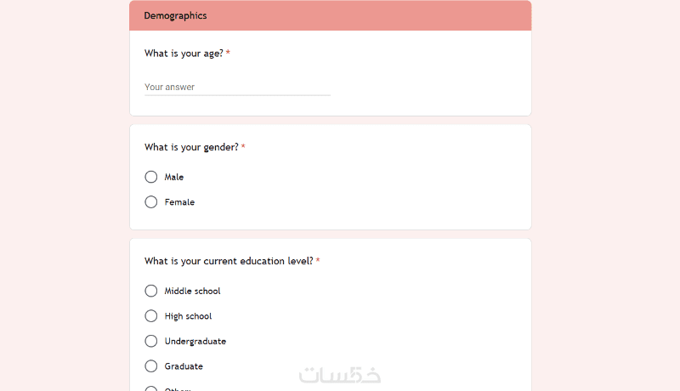This screenshot has width=680, height=391.
Task: Select the Male radio button circle
Action: (151, 177)
